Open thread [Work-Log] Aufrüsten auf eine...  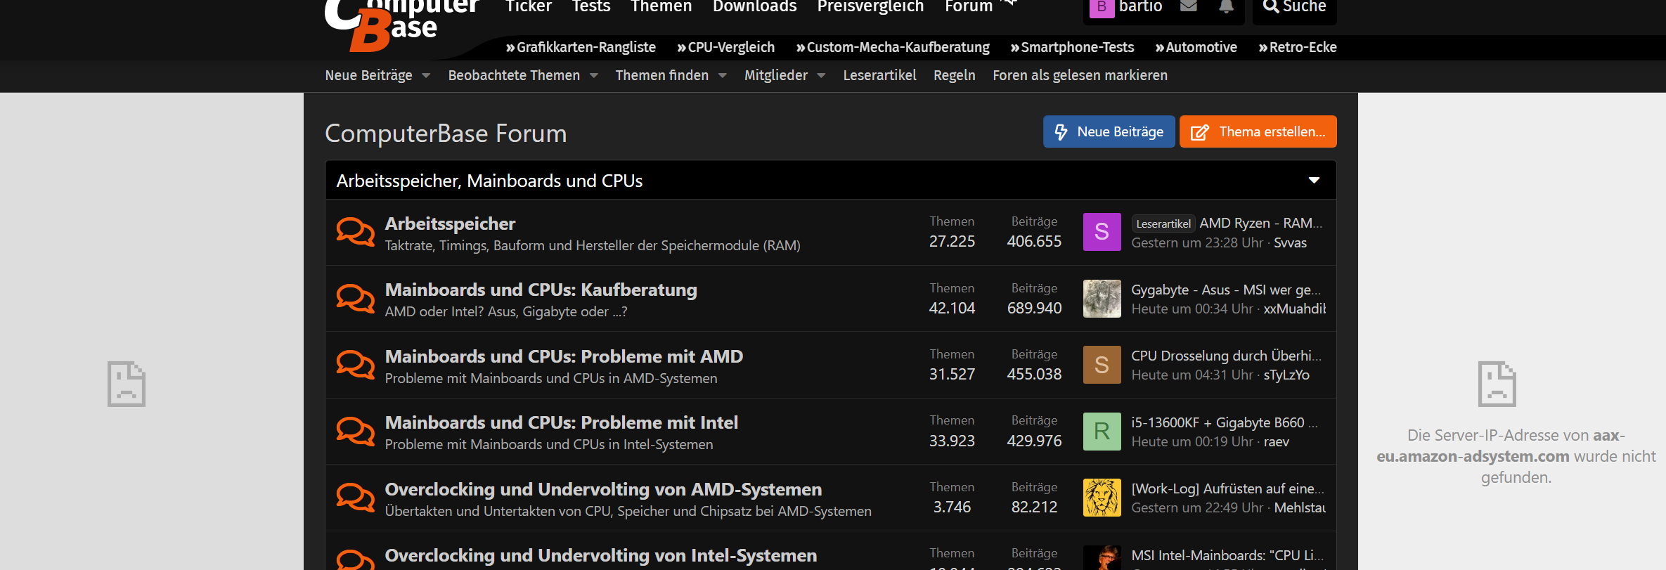click(1227, 488)
